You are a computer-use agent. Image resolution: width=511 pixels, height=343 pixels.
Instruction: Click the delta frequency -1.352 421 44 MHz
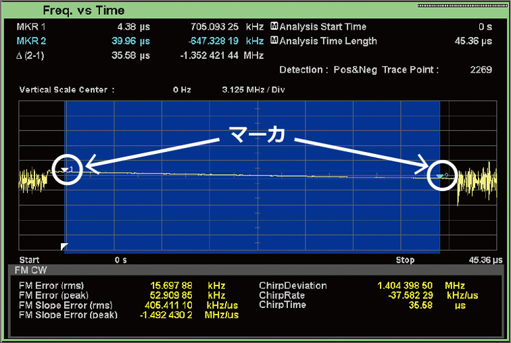222,55
